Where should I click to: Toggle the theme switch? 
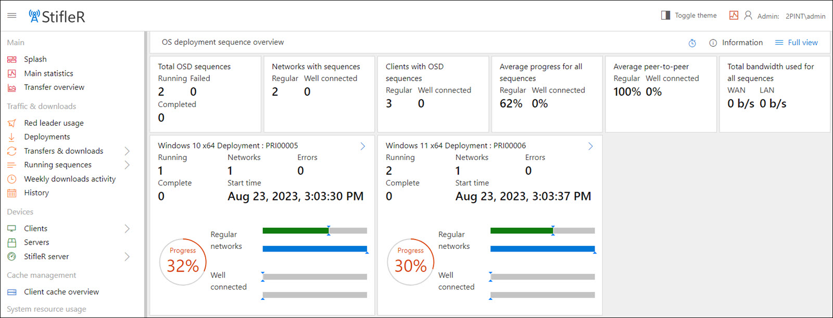[689, 16]
